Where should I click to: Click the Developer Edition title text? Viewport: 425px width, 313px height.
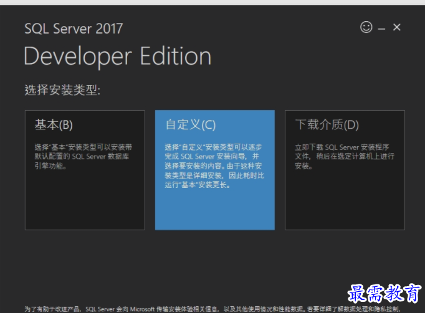[118, 57]
